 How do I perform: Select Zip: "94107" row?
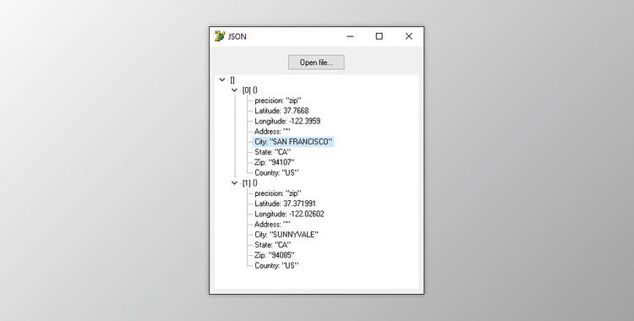pos(275,162)
